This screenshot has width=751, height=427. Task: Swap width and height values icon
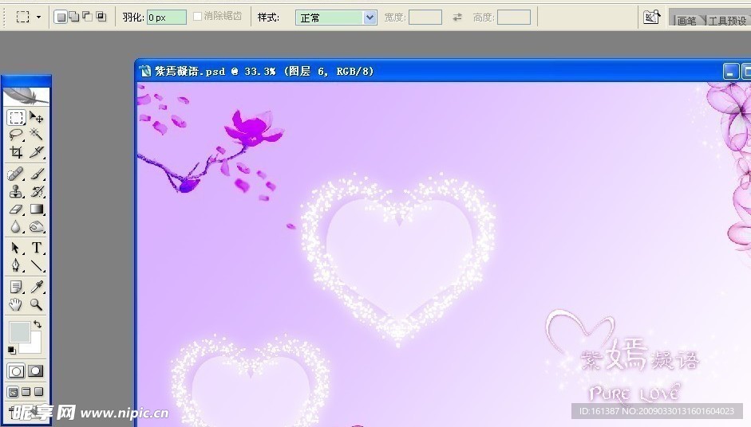457,18
